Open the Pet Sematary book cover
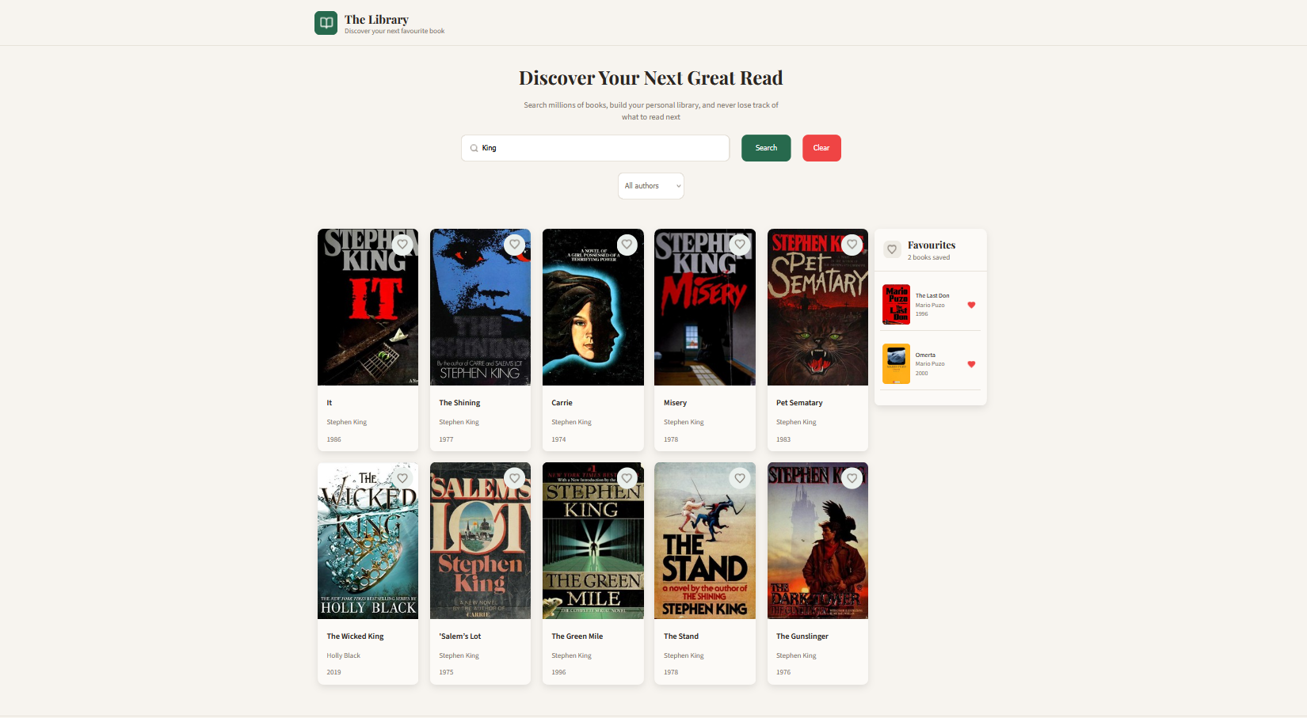 817,307
